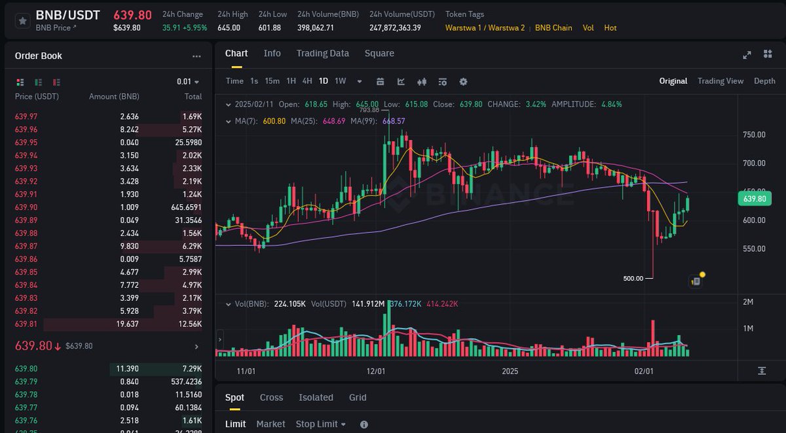Expand chart's left panel arrow near the volume
The height and width of the screenshot is (433, 786).
pos(220,340)
